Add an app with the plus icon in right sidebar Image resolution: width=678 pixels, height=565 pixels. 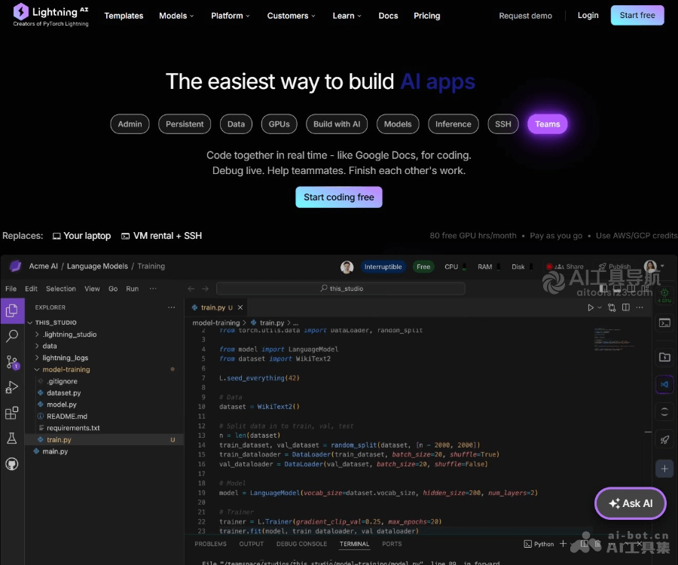pyautogui.click(x=664, y=469)
